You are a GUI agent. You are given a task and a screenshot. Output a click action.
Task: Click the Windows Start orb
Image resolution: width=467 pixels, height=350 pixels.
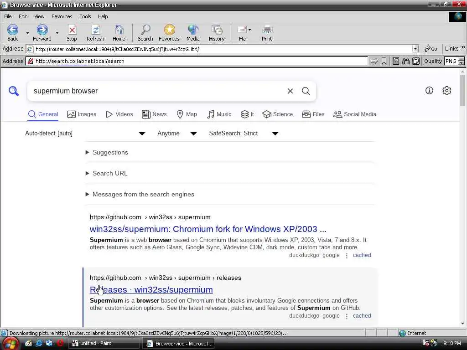(x=11, y=344)
